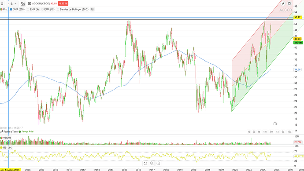Click the yellow 52,42 price level label
Viewport: 304px width, 171px height.
(x=297, y=18)
